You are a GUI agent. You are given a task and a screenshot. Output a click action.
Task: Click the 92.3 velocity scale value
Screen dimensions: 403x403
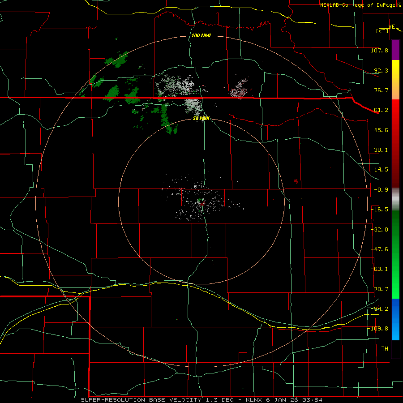[x=381, y=70]
